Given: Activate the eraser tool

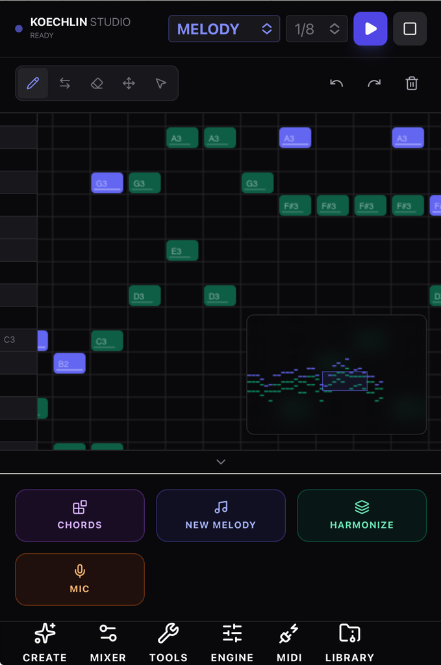Looking at the screenshot, I should tap(97, 83).
